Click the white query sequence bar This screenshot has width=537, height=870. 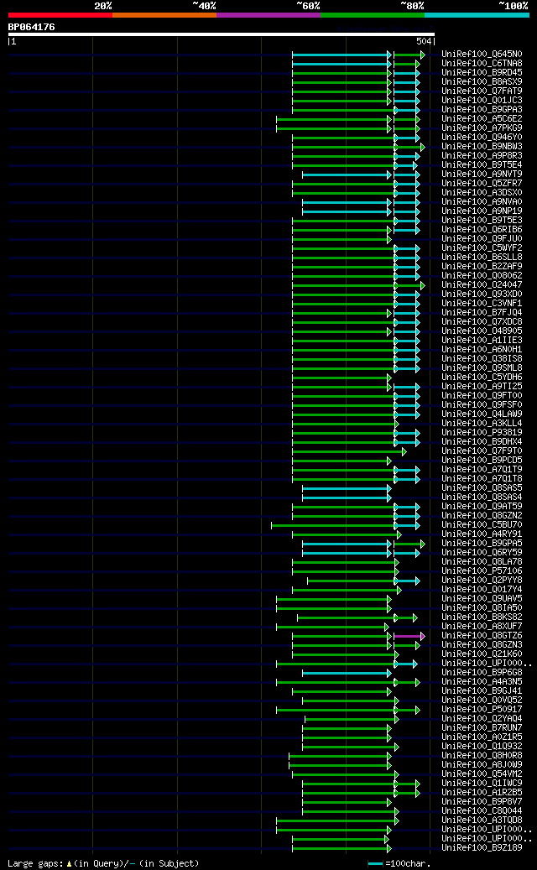tap(222, 34)
